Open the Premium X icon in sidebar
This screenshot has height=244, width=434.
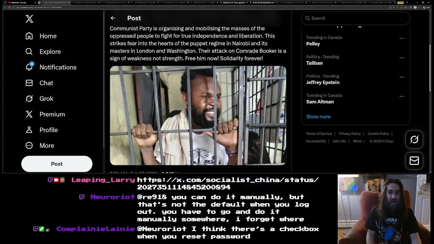coord(29,114)
